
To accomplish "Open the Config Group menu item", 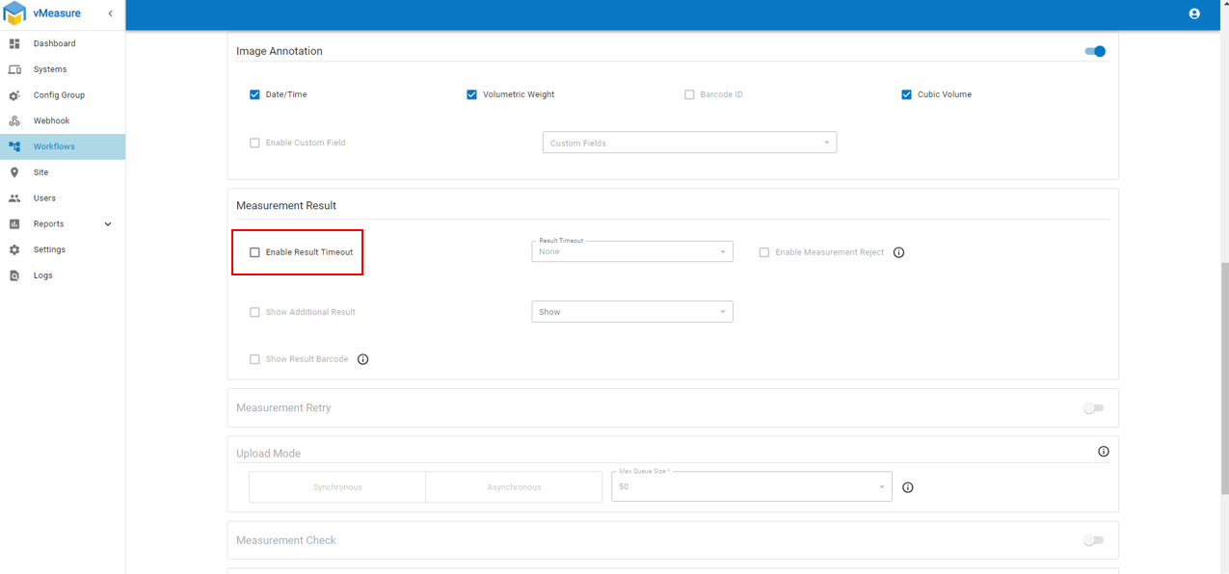I will (x=59, y=95).
